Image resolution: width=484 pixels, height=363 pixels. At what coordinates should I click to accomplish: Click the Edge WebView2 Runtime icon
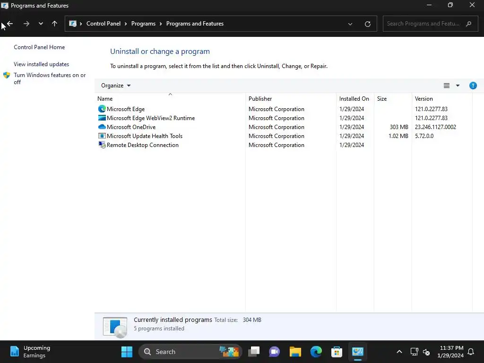pos(102,118)
